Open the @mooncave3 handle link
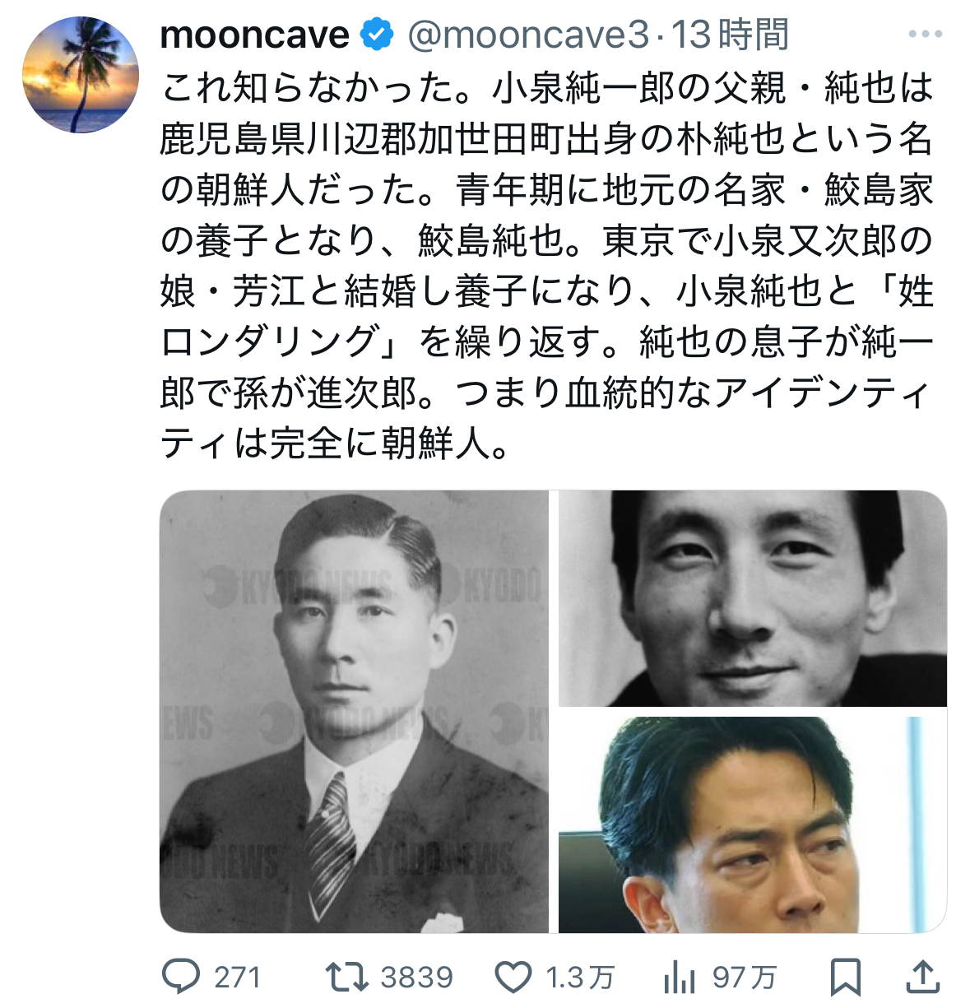This screenshot has width=970, height=1008. click(x=528, y=35)
